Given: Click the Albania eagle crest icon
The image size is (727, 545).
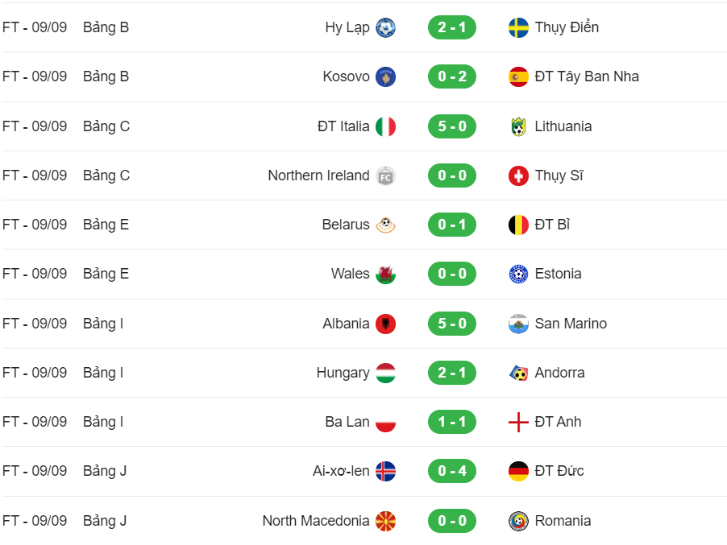Looking at the screenshot, I should [385, 324].
